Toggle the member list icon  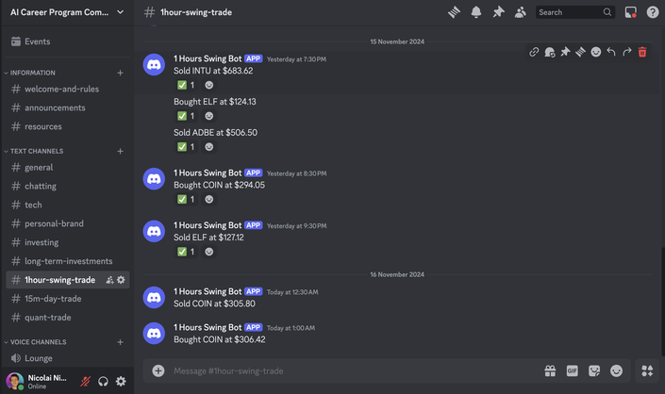(x=521, y=12)
